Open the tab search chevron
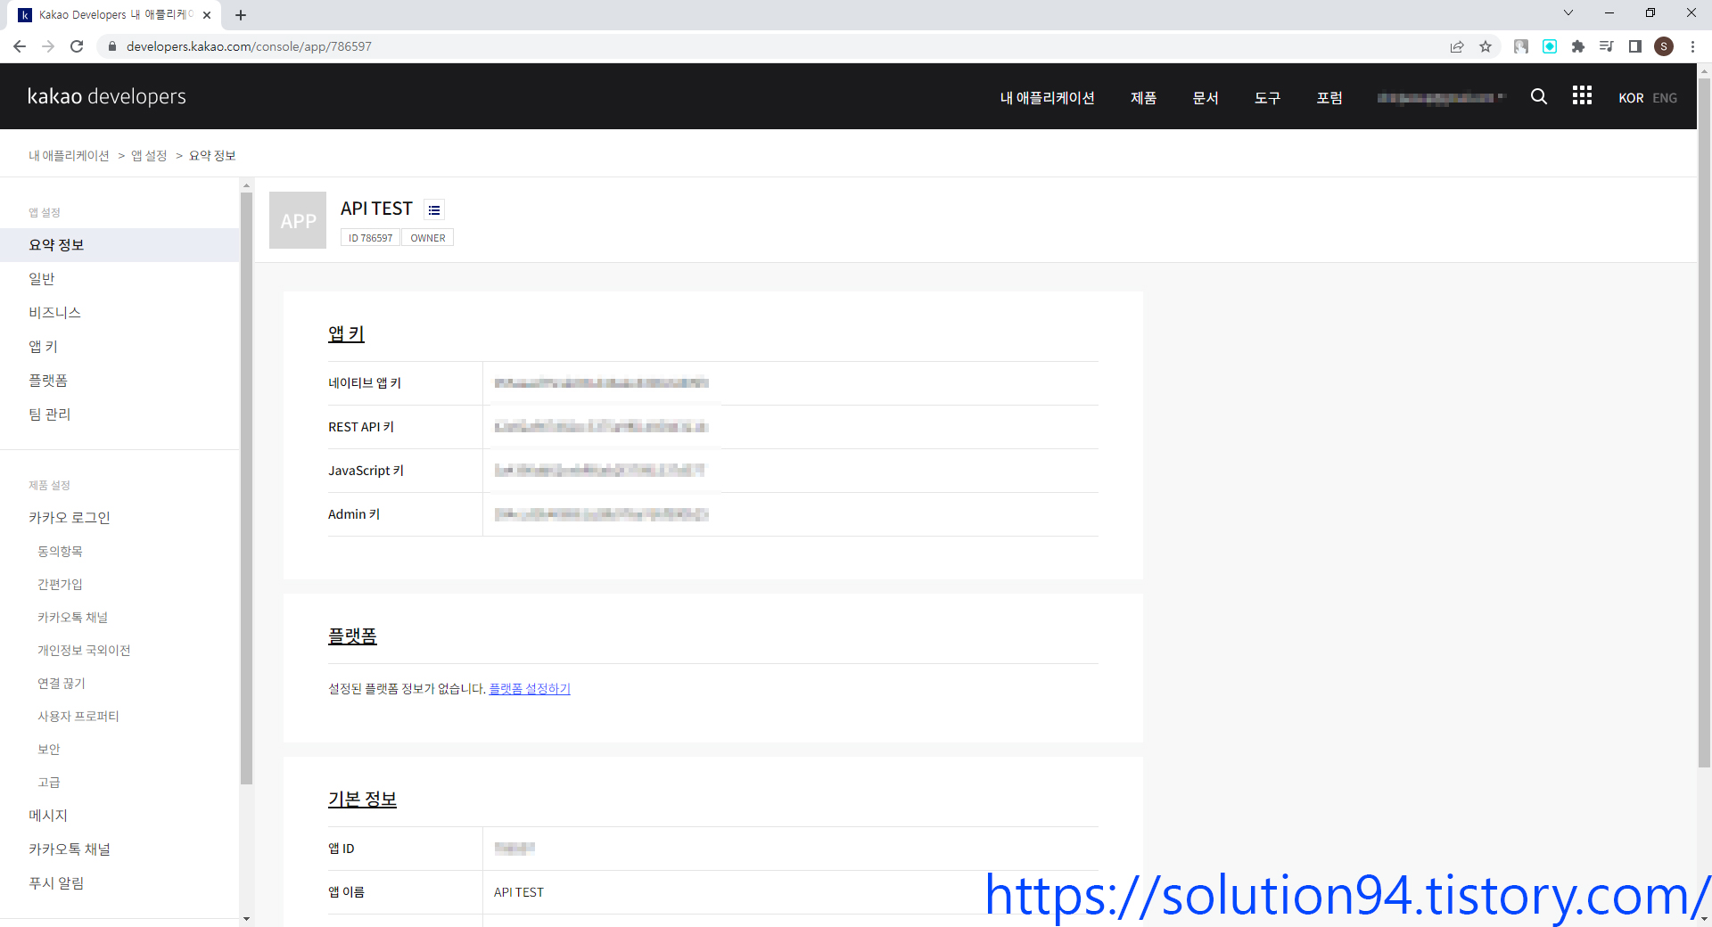The height and width of the screenshot is (927, 1712). tap(1568, 12)
